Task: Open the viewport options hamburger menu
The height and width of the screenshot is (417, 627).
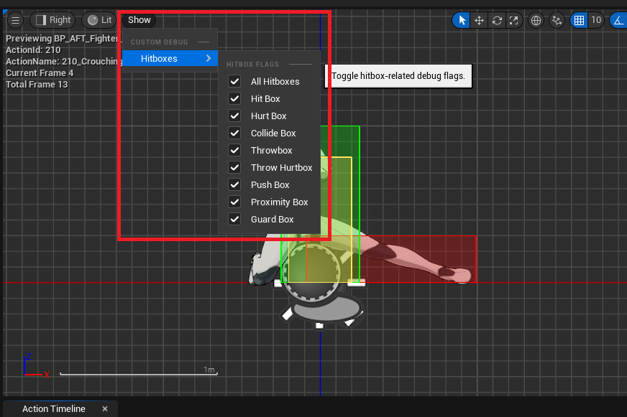Action: point(14,20)
